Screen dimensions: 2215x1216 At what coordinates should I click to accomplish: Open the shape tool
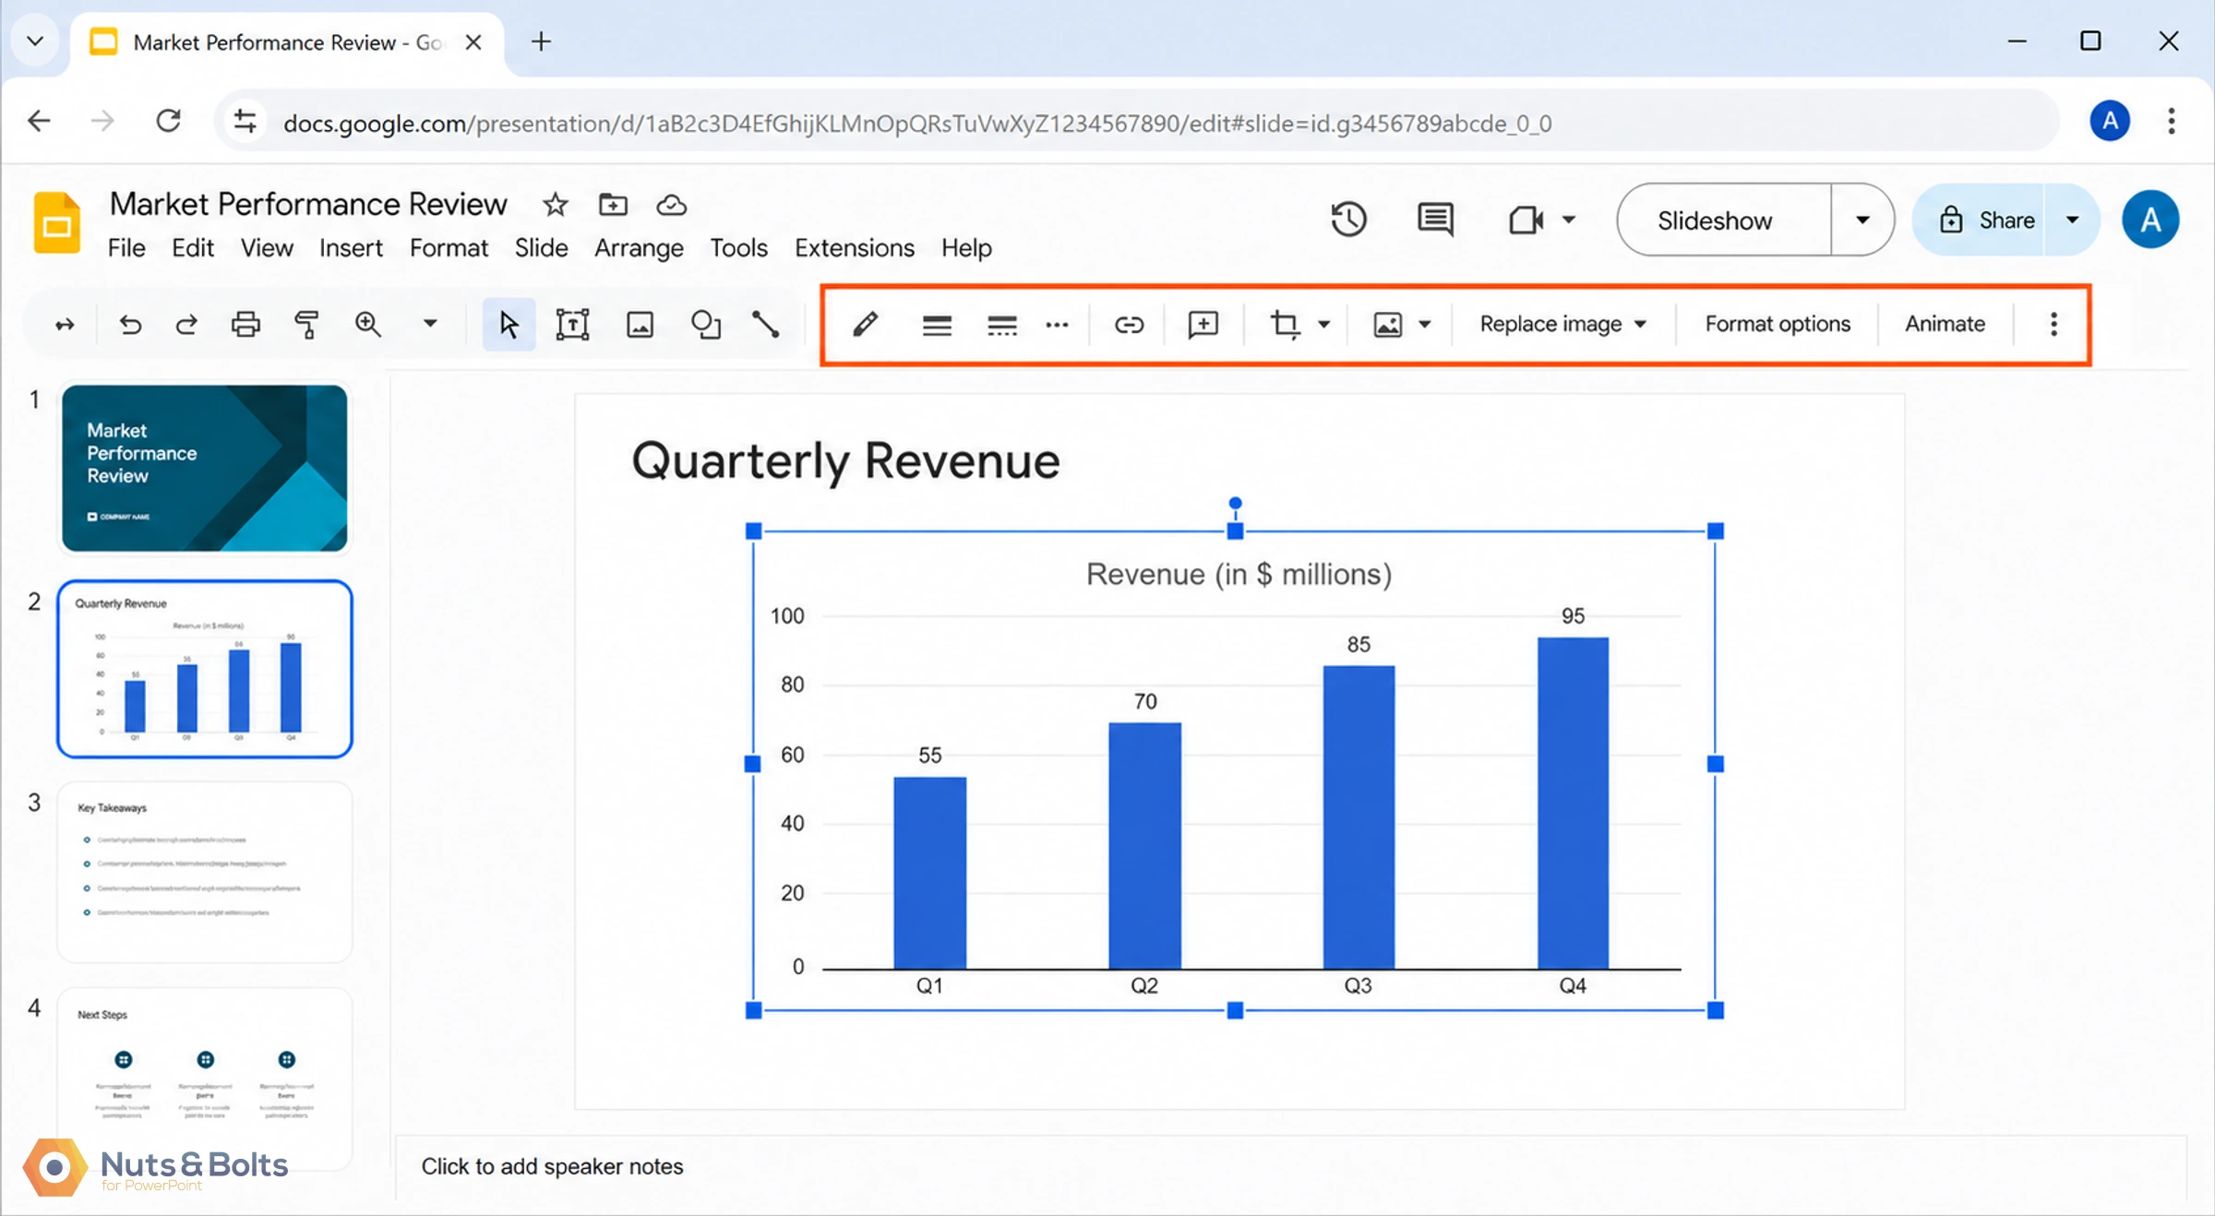(705, 325)
